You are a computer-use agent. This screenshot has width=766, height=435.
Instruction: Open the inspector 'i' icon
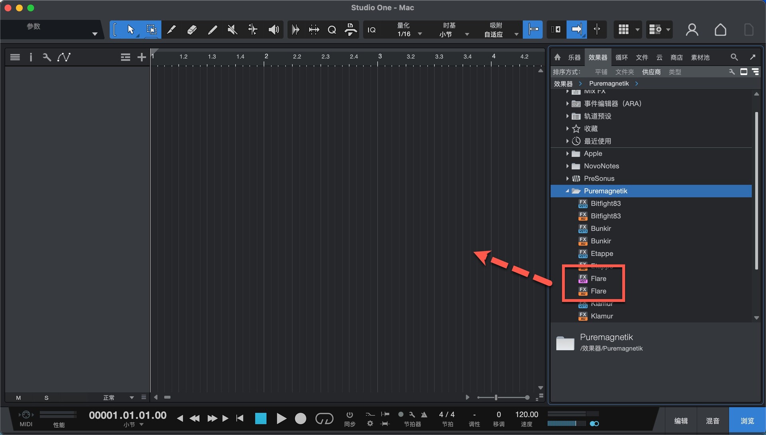click(31, 57)
